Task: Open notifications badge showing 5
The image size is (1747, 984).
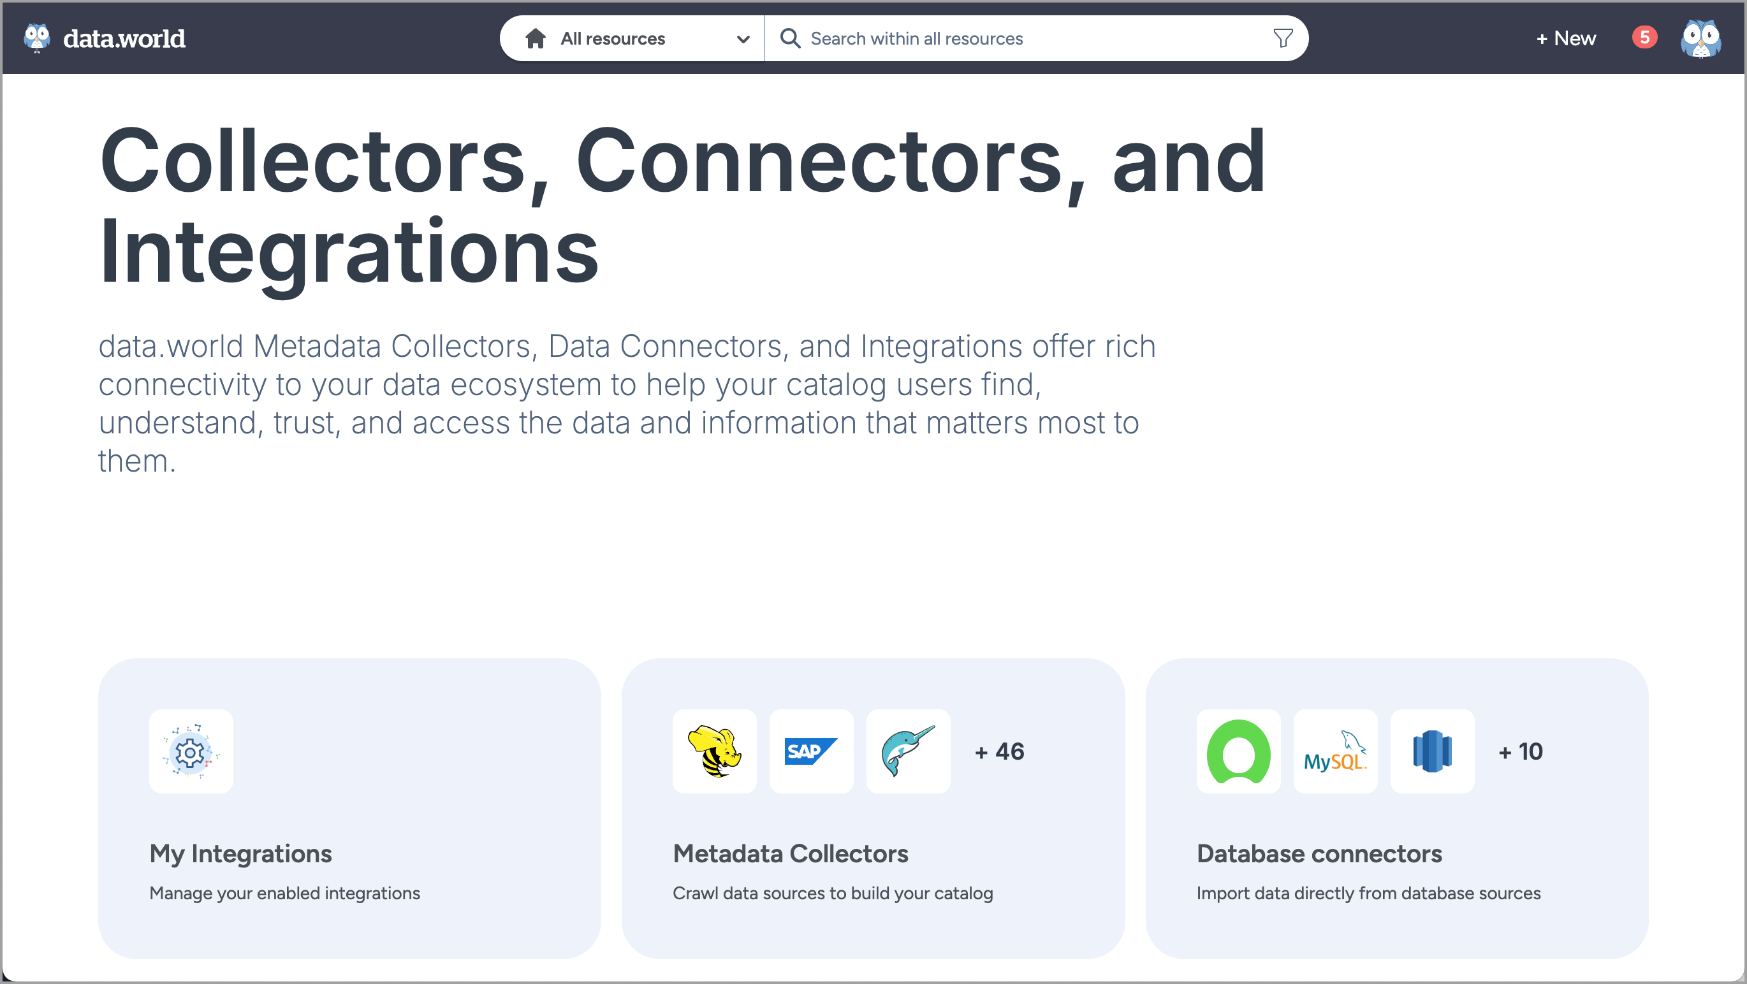Action: 1644,37
